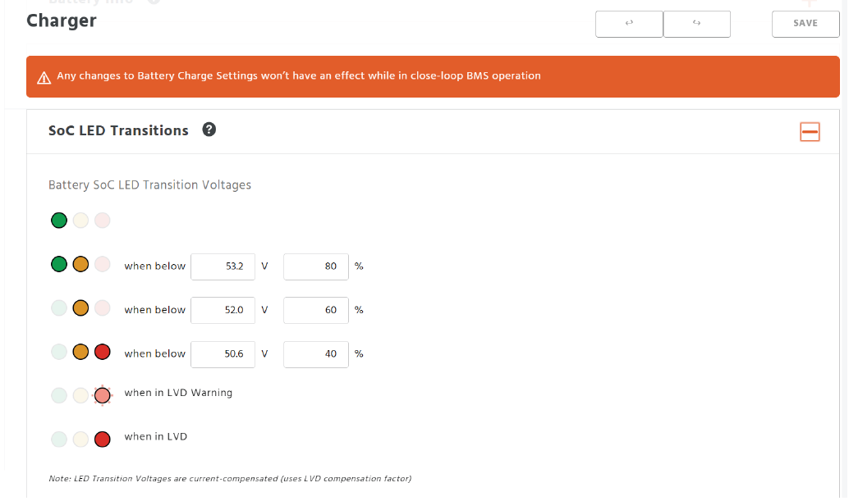Edit the 53.2 V transition voltage field

click(x=223, y=266)
